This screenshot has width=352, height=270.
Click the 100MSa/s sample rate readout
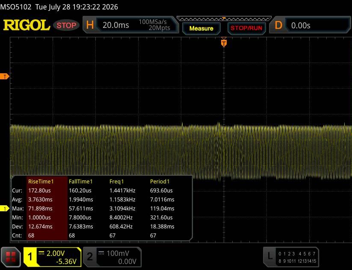coord(153,22)
